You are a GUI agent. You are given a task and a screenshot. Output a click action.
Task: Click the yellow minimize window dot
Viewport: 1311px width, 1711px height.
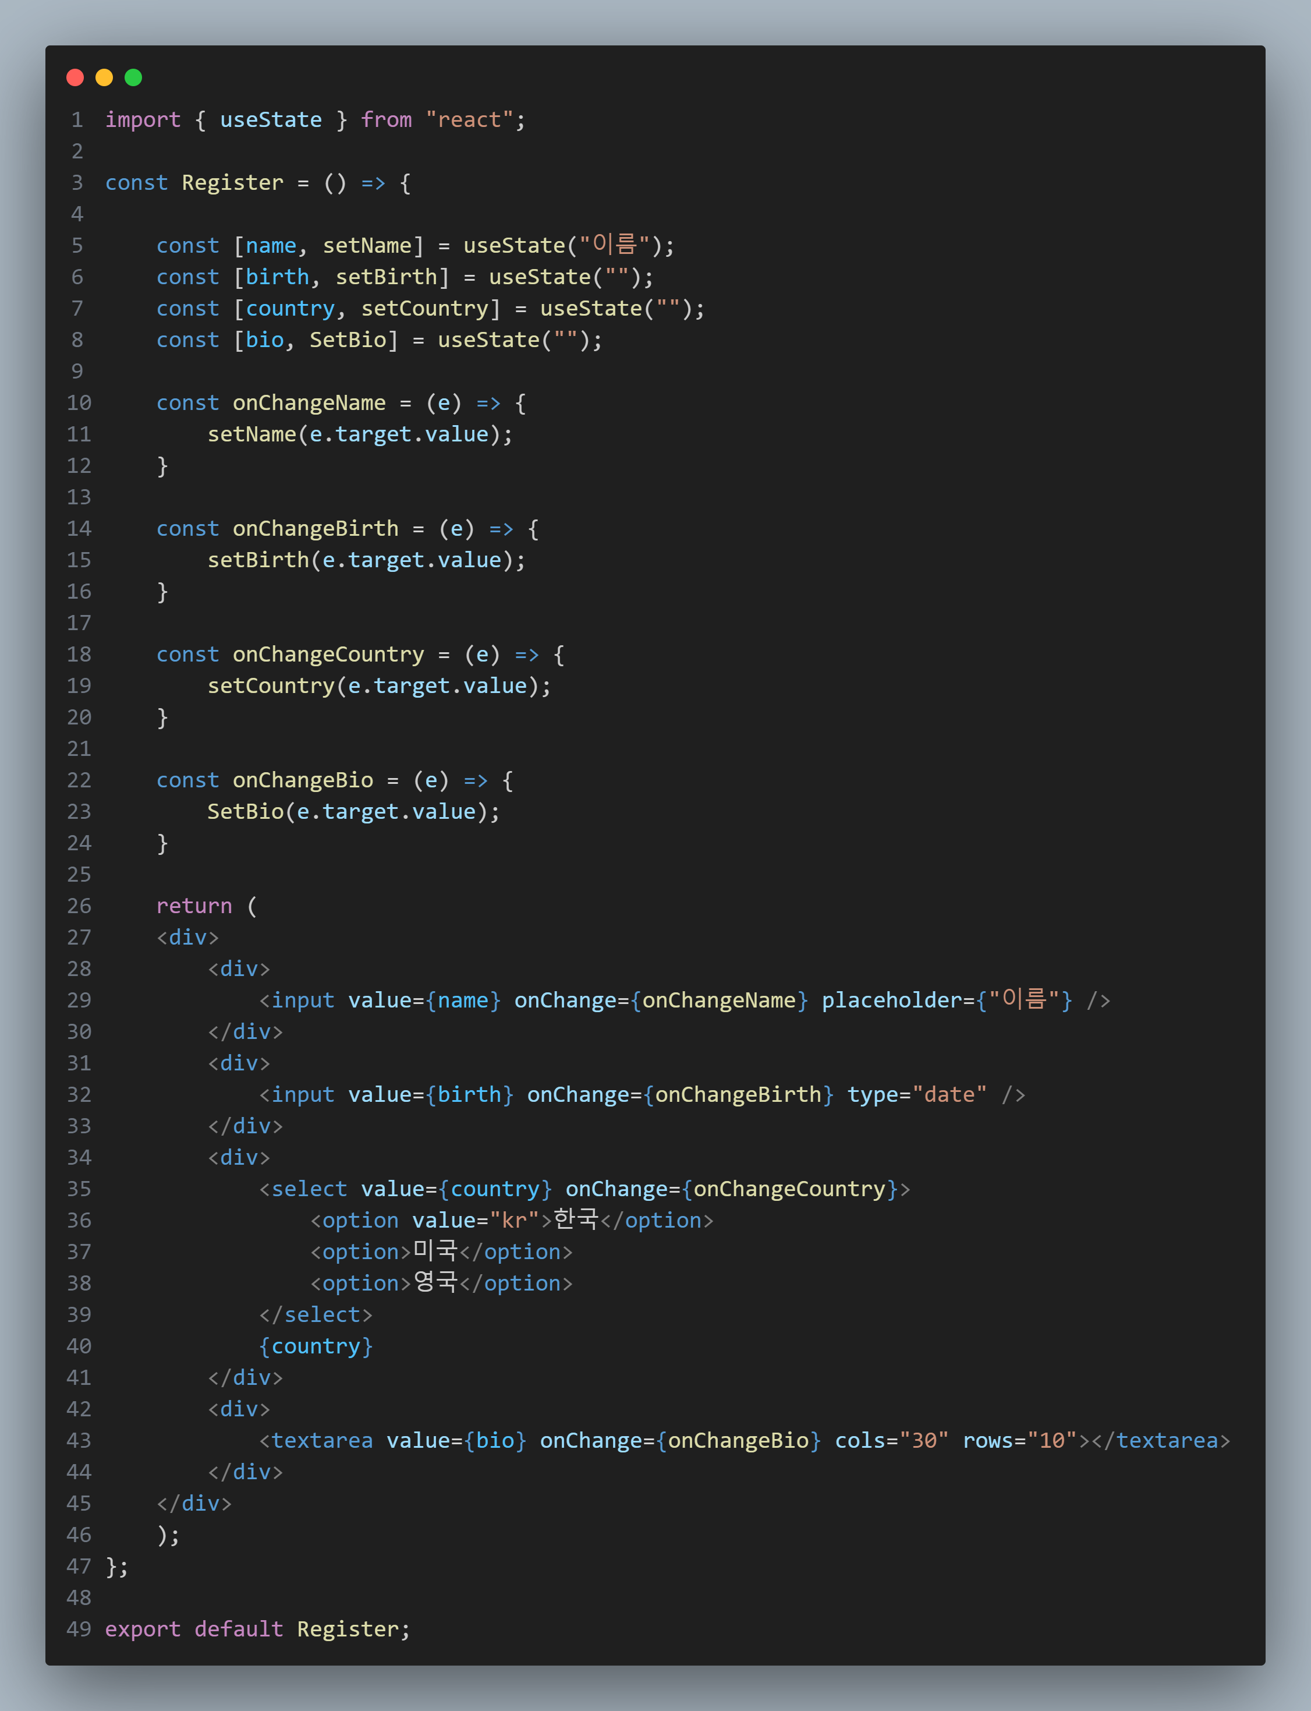click(x=104, y=77)
